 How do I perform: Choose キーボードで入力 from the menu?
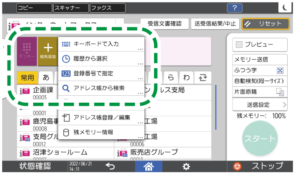(101, 44)
